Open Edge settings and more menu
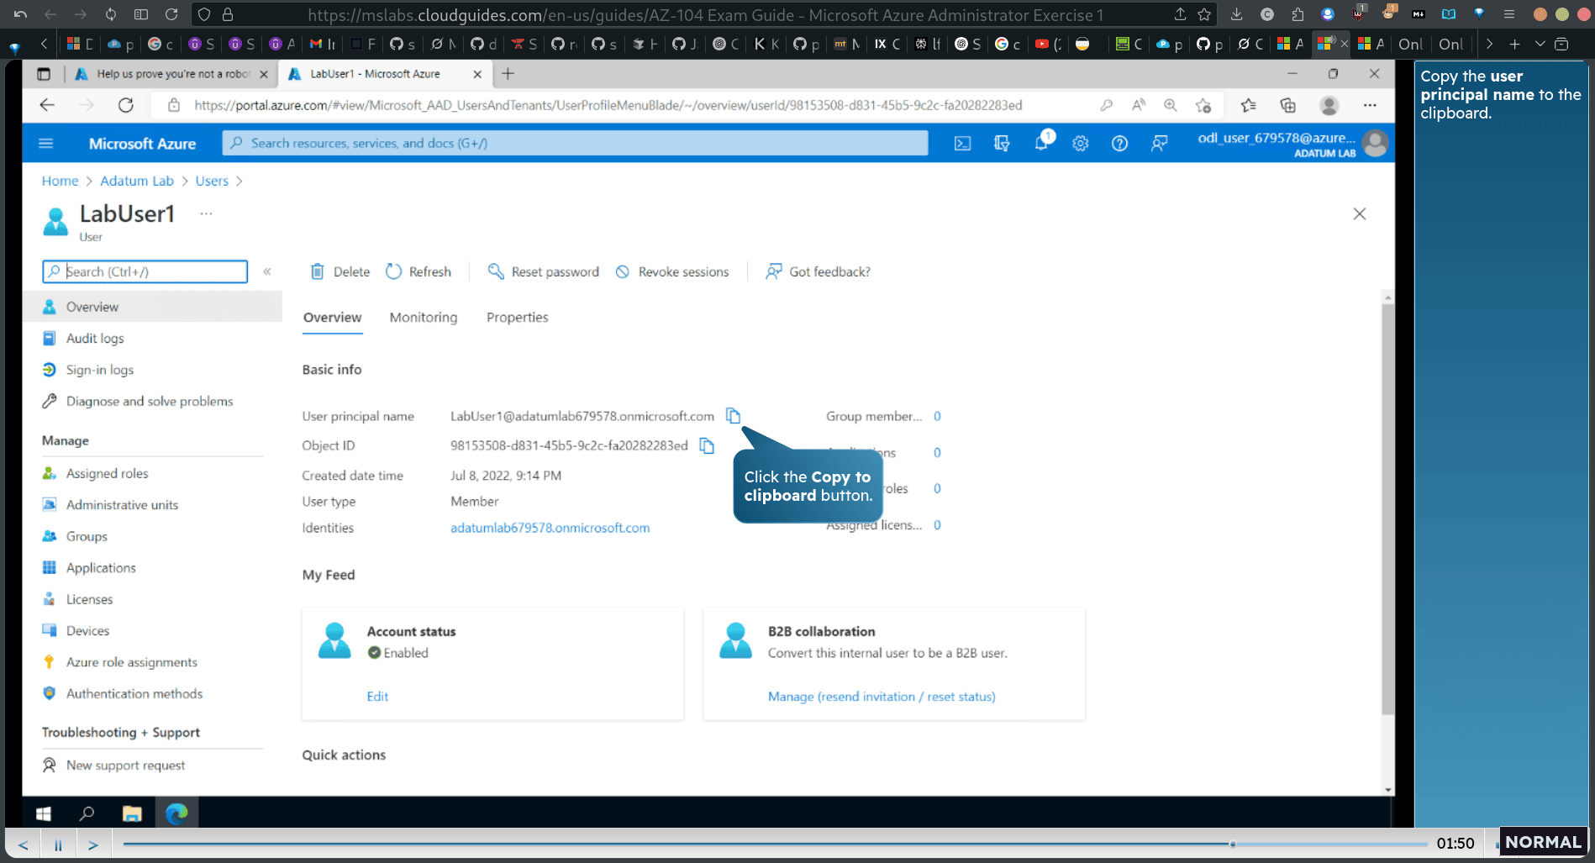This screenshot has width=1595, height=863. [1370, 105]
